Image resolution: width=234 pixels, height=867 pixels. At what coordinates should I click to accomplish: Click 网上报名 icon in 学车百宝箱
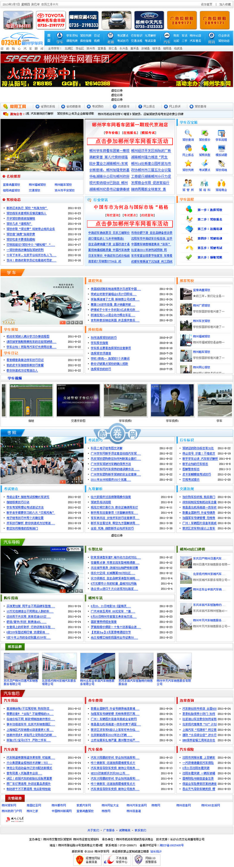pyautogui.click(x=188, y=148)
